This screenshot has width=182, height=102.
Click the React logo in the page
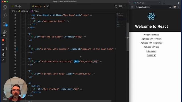coord(151,16)
